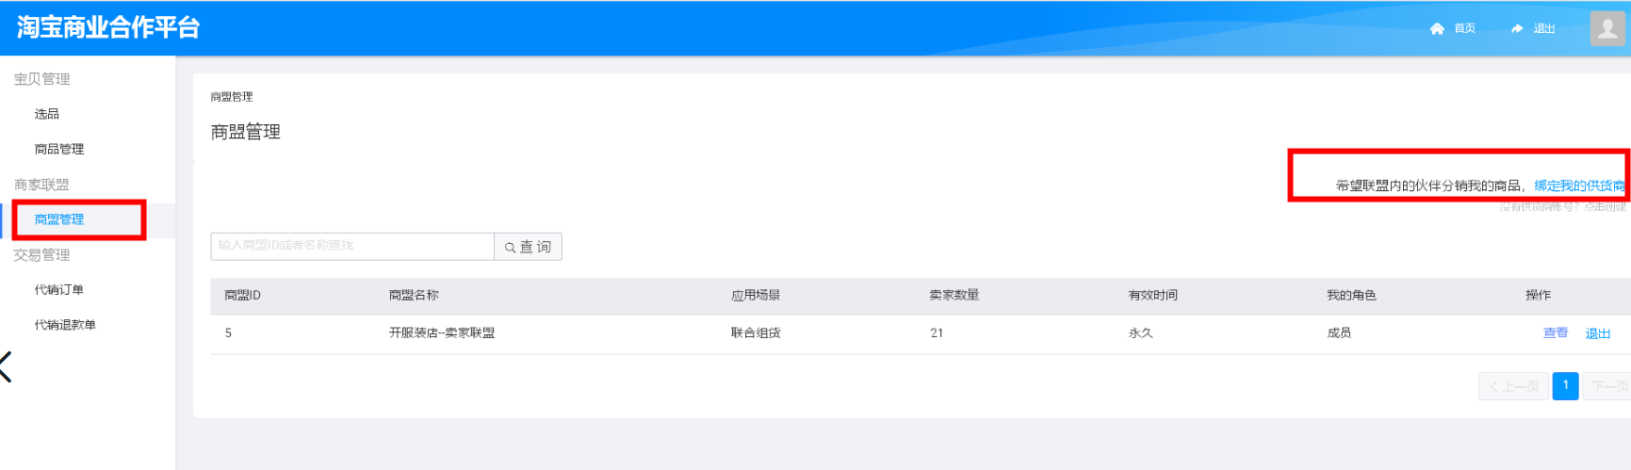The image size is (1631, 470).
Task: Select 商盟管理 in the sidebar
Action: [59, 219]
